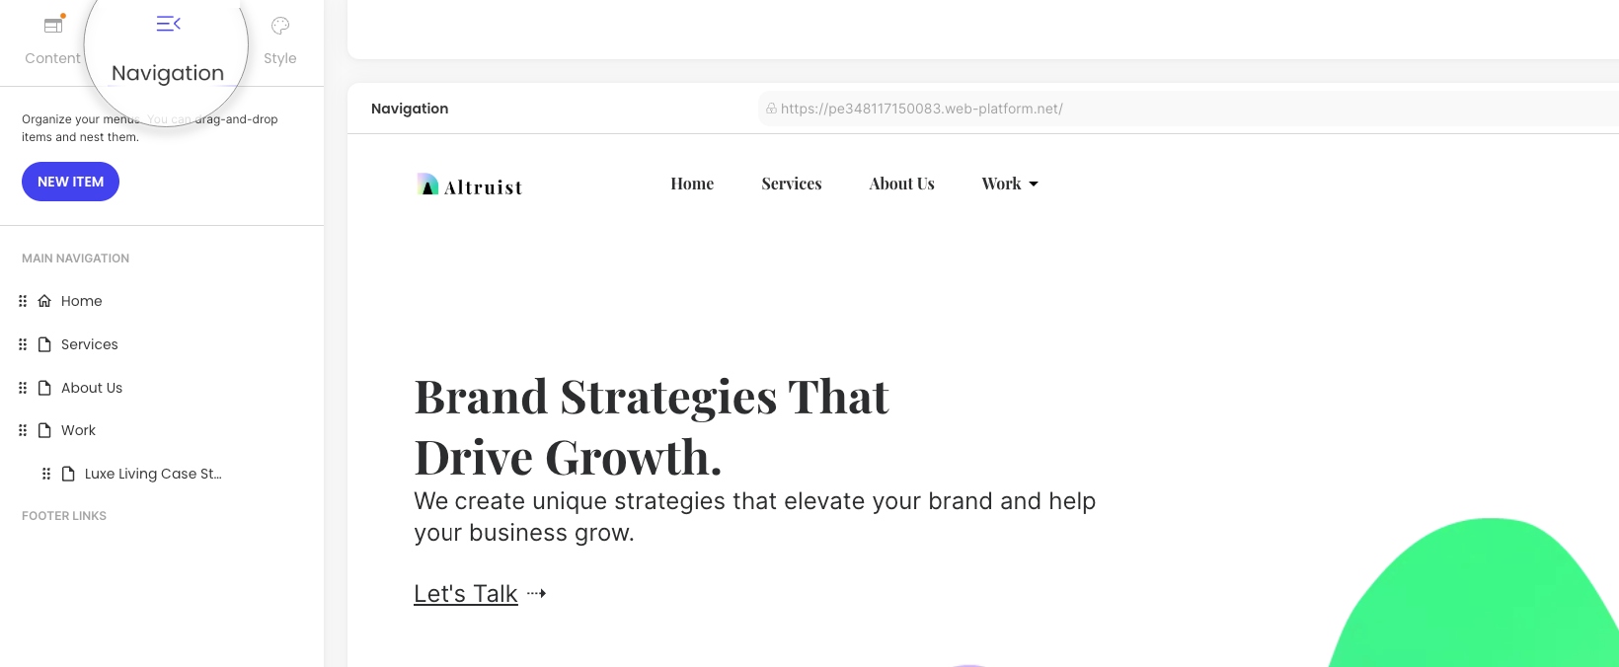The width and height of the screenshot is (1619, 667).
Task: Click the Services page icon in the sidebar
Action: 44,344
